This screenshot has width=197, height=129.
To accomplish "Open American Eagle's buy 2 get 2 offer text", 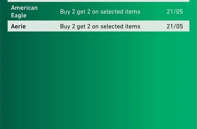I will tap(100, 12).
